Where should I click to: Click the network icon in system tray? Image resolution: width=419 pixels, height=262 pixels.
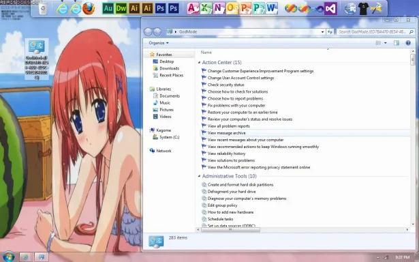click(386, 257)
